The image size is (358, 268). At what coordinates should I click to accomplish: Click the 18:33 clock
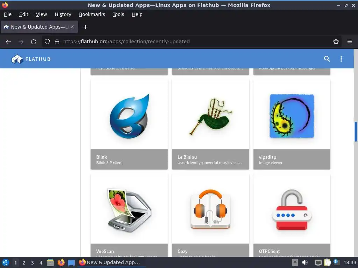point(350,262)
